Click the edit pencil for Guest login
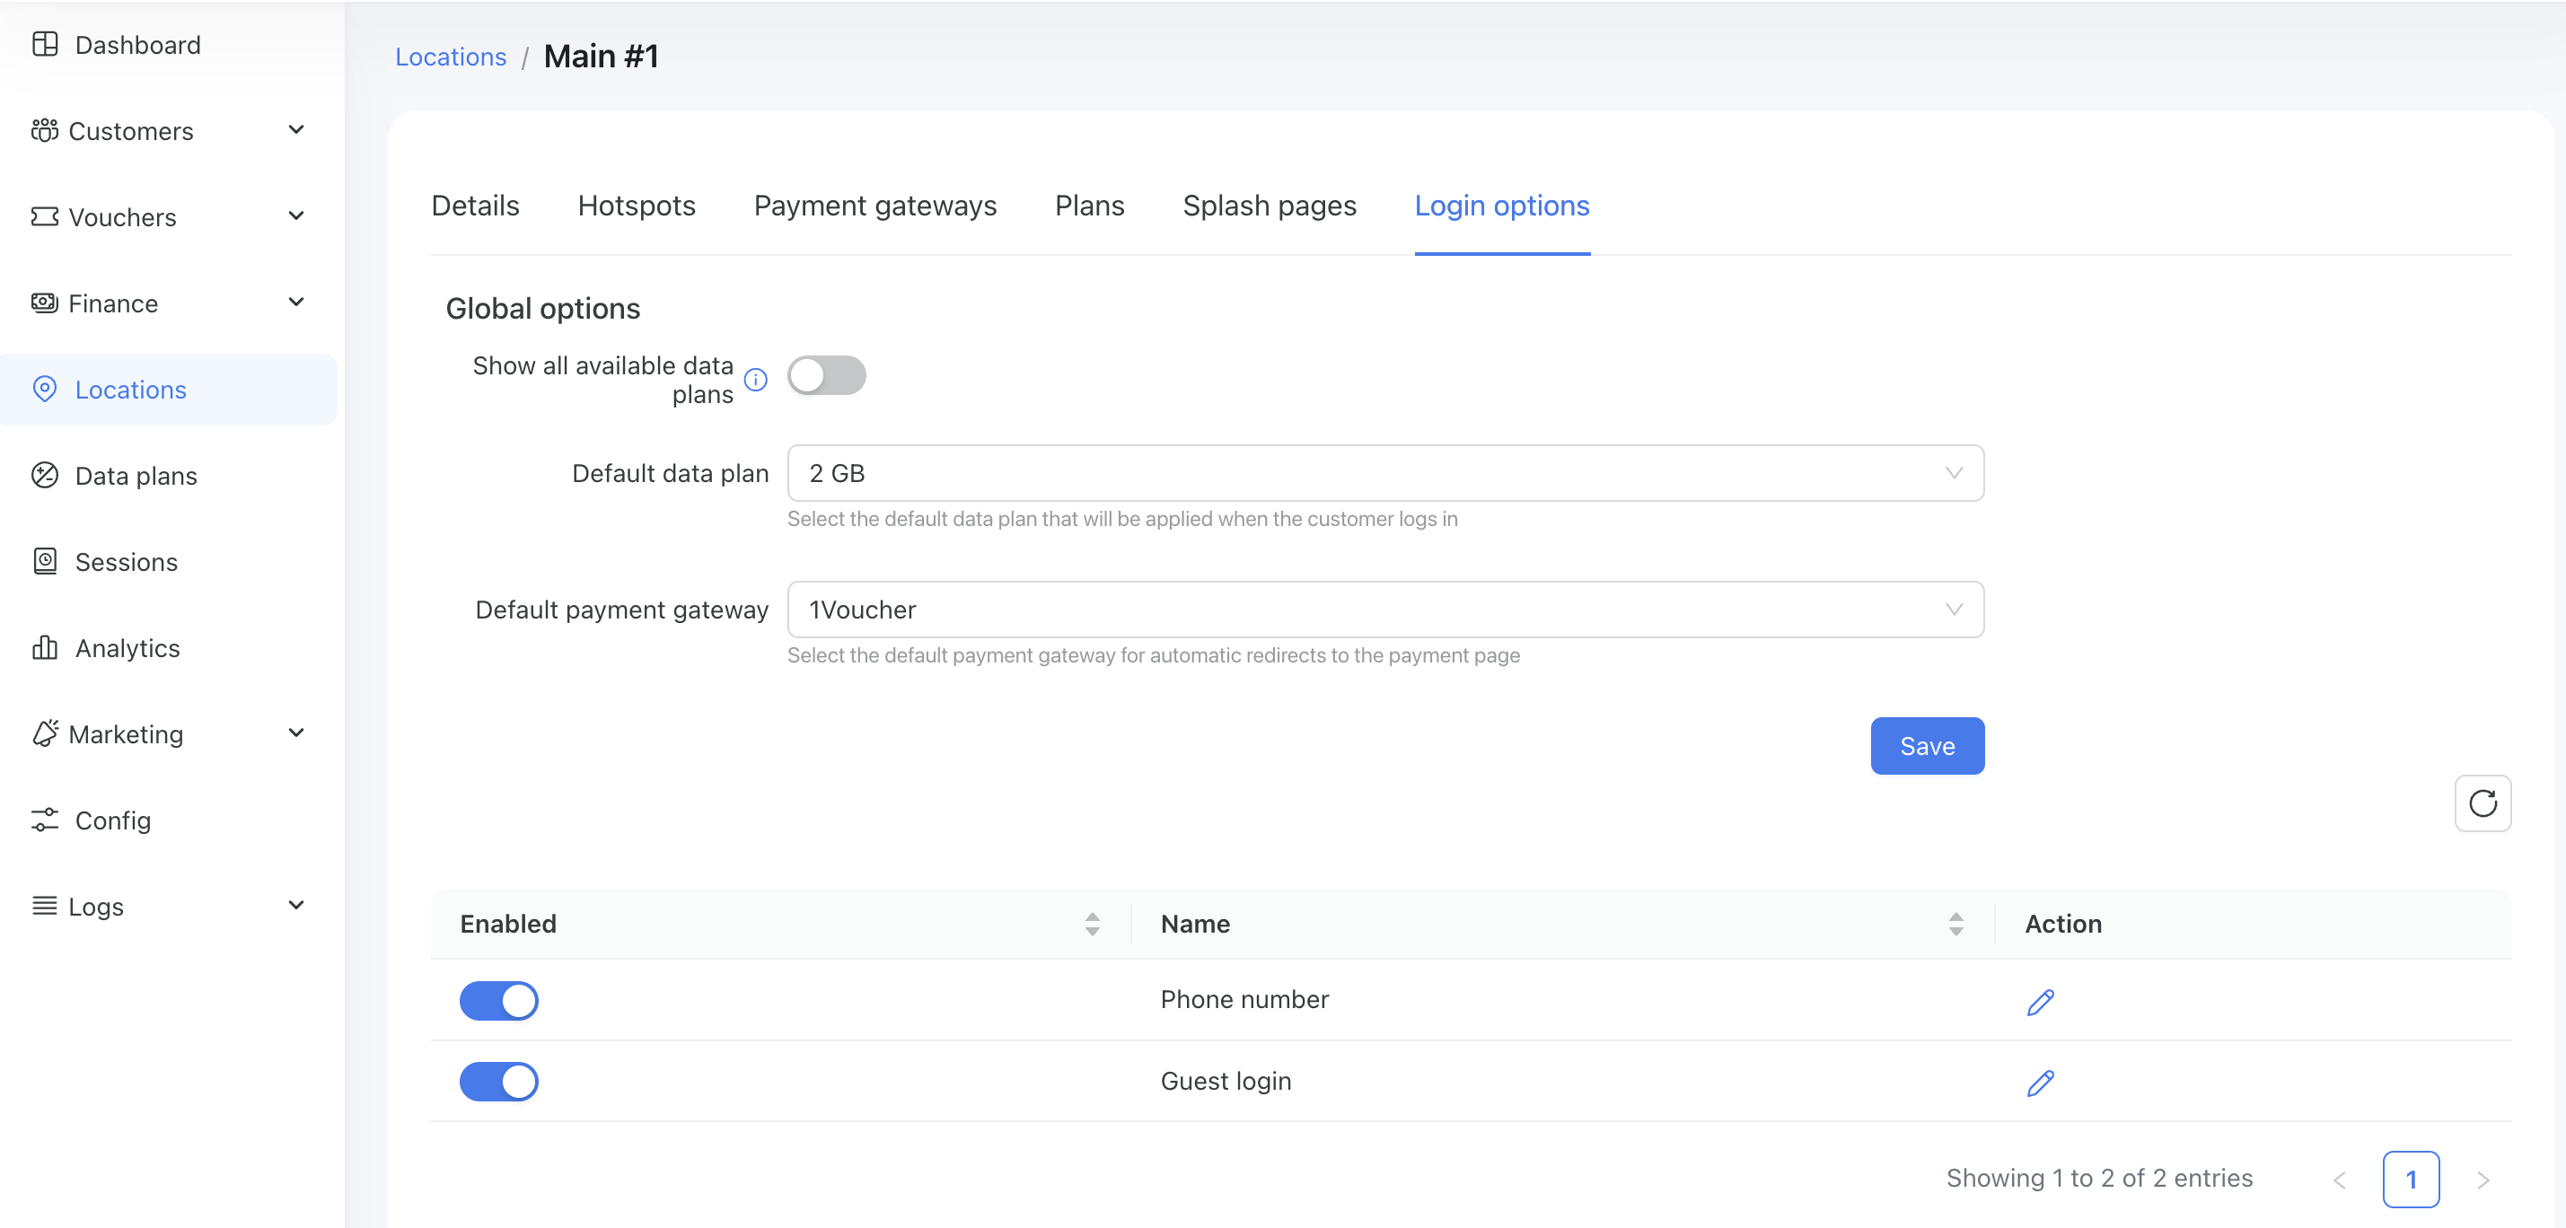The height and width of the screenshot is (1228, 2566). pos(2039,1082)
